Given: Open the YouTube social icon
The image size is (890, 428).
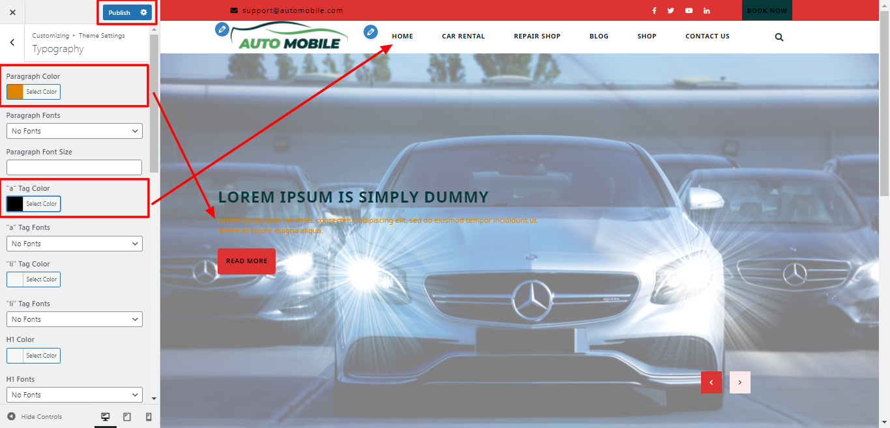Looking at the screenshot, I should [689, 10].
